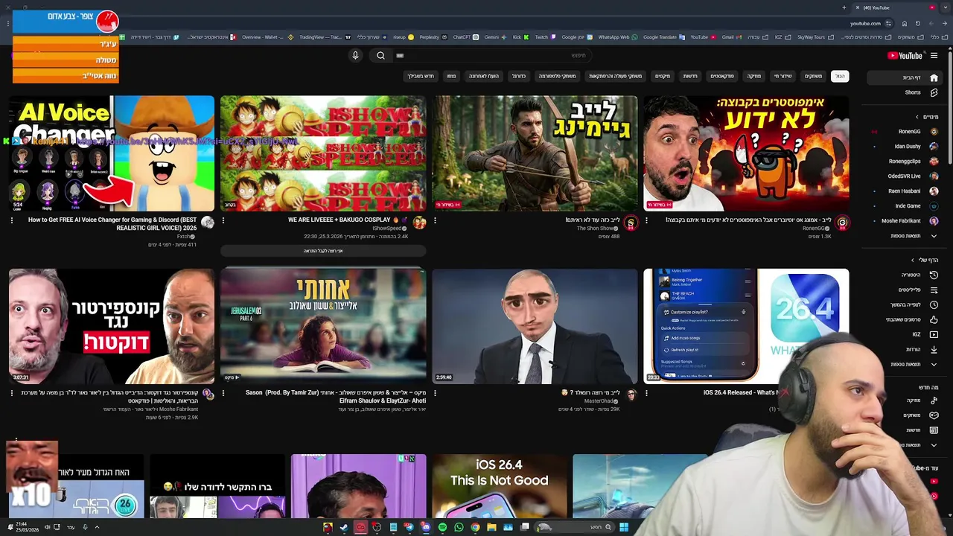Open a new browser tab

(844, 7)
